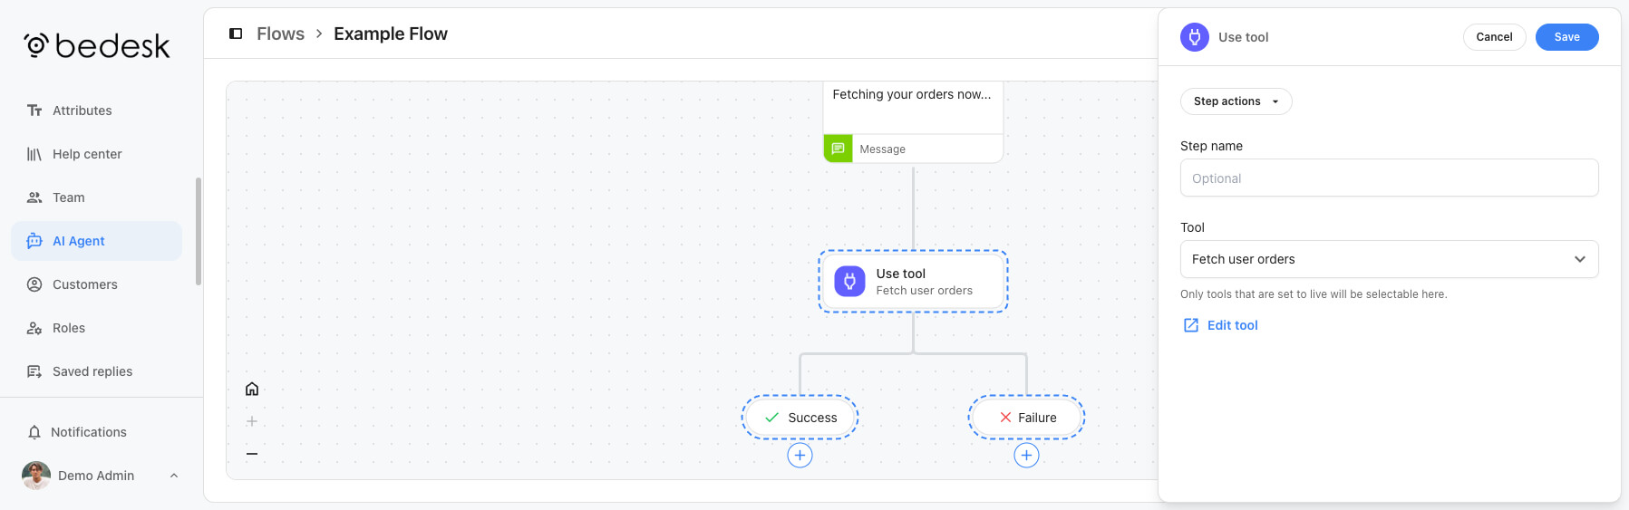Open the Step actions dropdown
1629x510 pixels.
pos(1236,101)
